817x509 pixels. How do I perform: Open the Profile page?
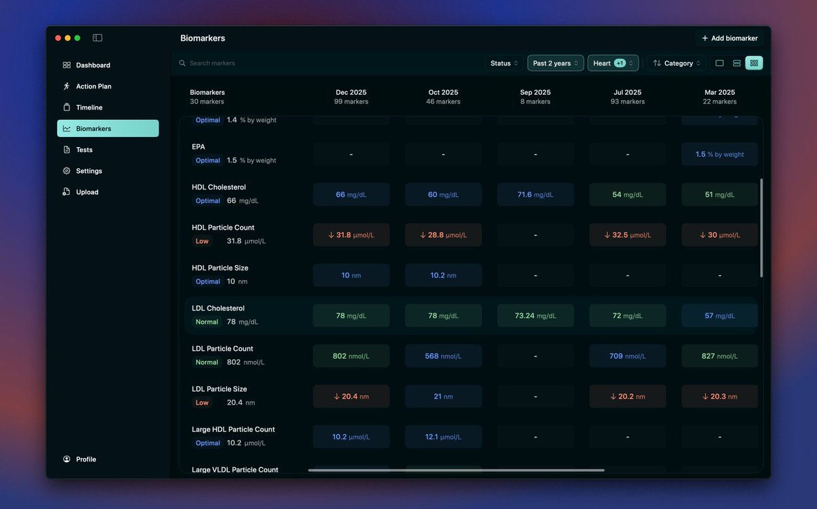click(x=108, y=459)
